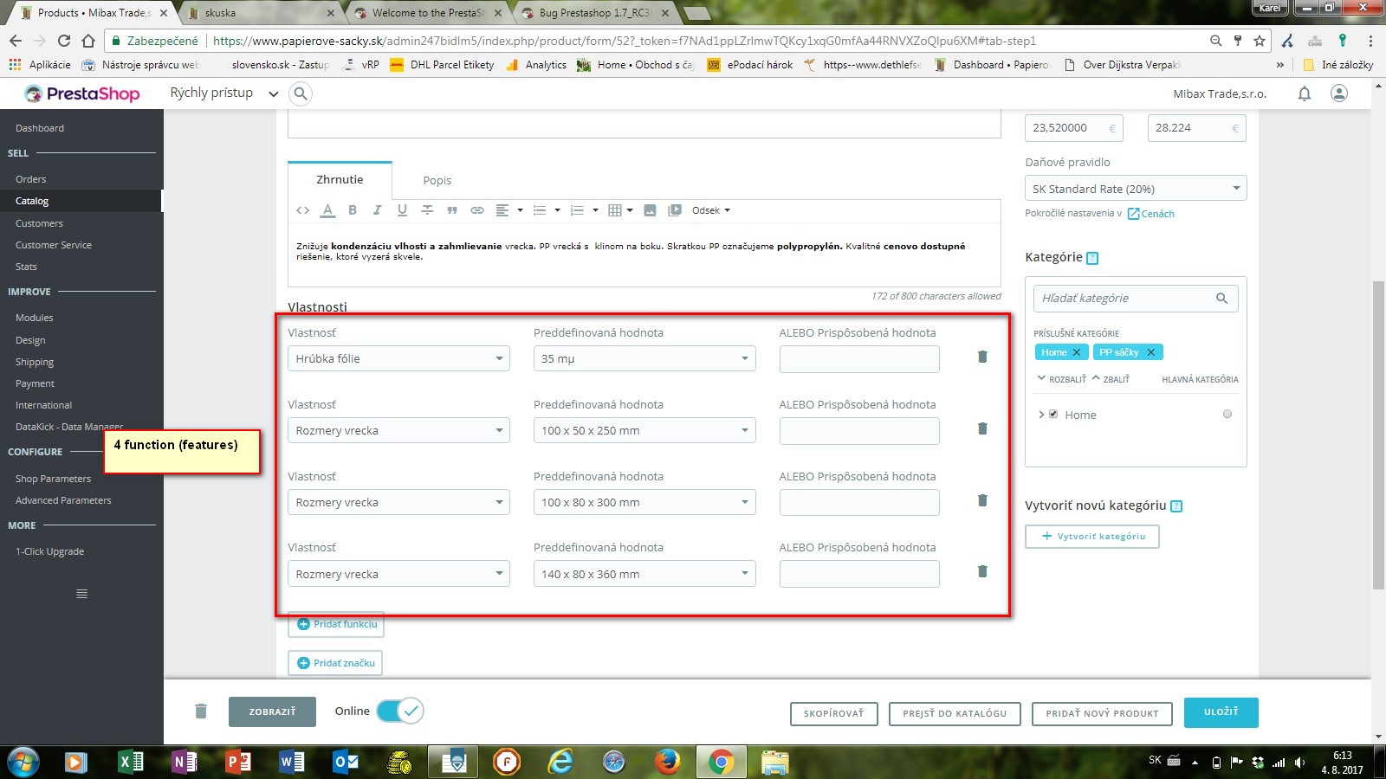
Task: Open Modules in sidebar menu
Action: (35, 318)
